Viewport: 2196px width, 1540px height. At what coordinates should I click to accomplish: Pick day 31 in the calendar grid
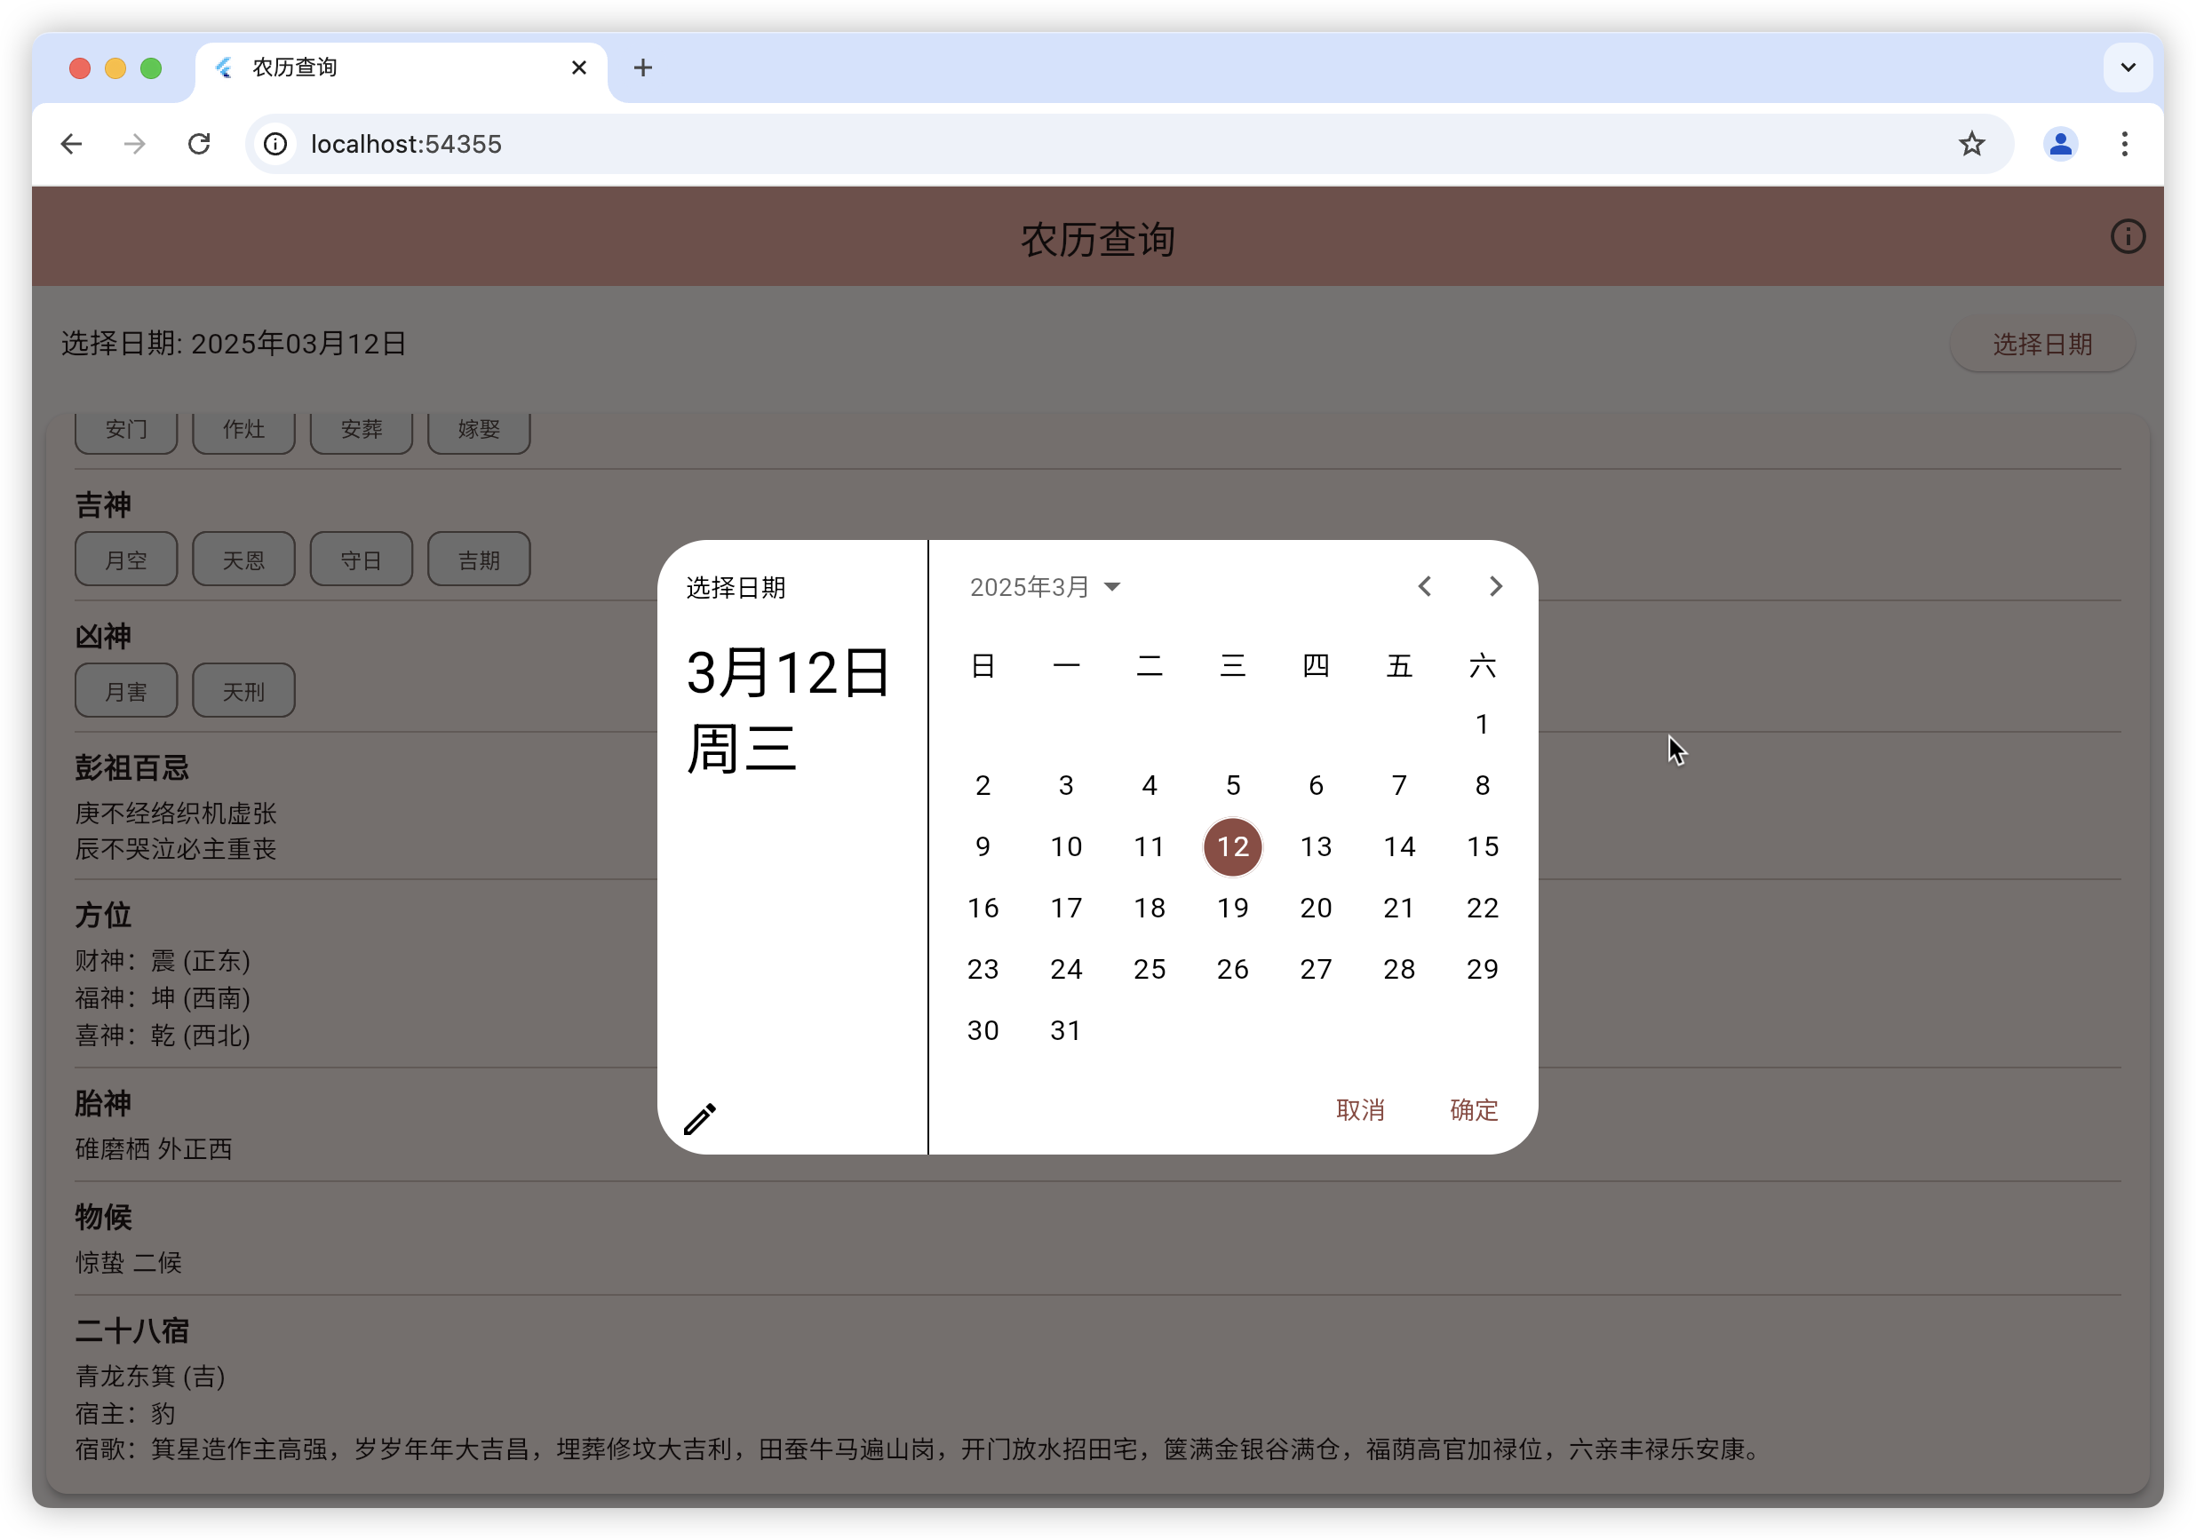coord(1065,1030)
